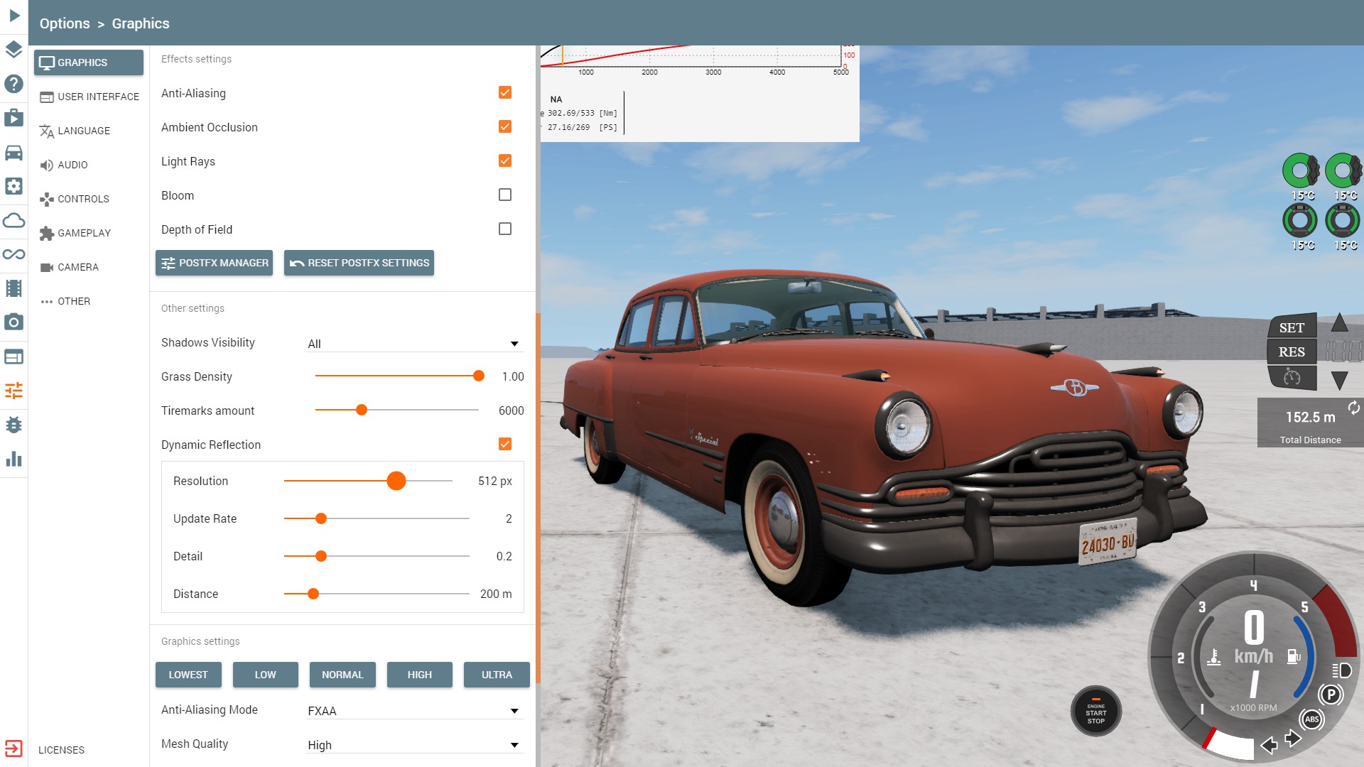Toggle the Dynamic Reflection checkbox

tap(505, 444)
